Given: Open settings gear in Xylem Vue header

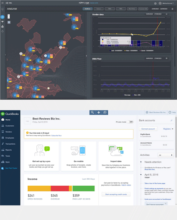Looking at the screenshot, I should [x=155, y=3].
